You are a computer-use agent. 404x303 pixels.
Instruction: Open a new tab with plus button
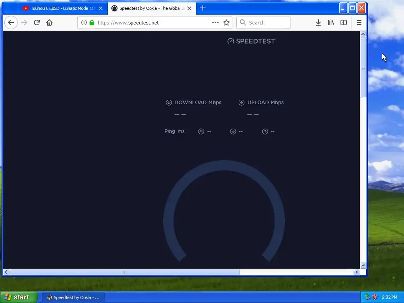coord(203,8)
